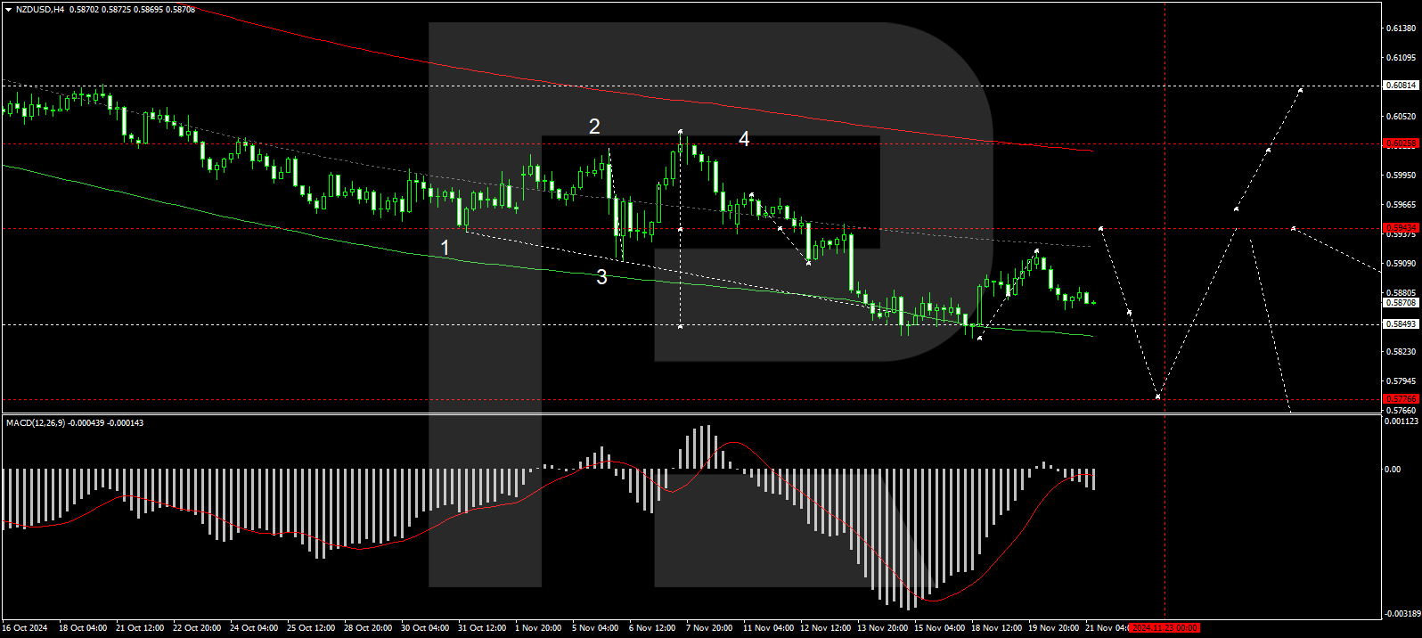Select the red 0.60258 price level tag
Screen dimensions: 1422x638
[x=1401, y=143]
